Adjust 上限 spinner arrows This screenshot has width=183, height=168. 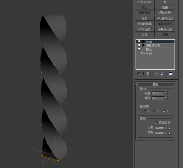170,128
